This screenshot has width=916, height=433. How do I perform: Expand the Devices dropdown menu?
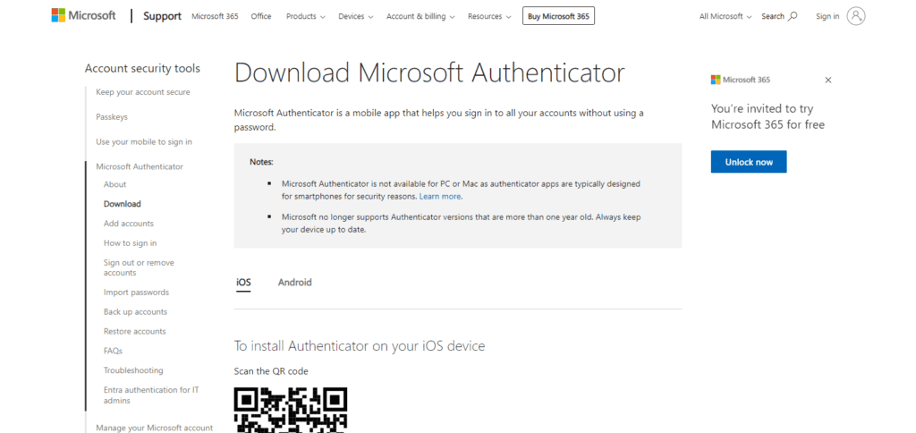(355, 16)
